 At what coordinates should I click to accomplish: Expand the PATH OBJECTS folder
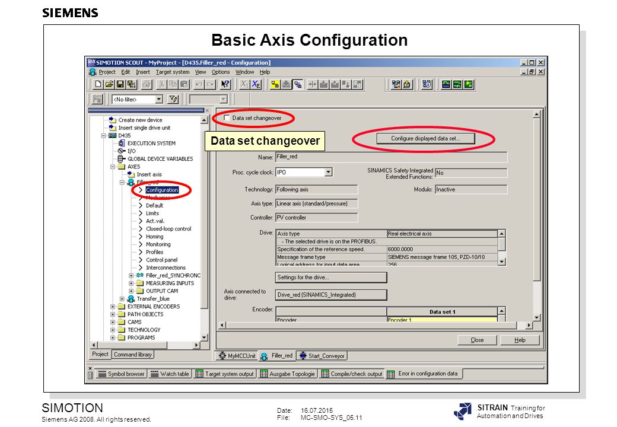point(113,314)
